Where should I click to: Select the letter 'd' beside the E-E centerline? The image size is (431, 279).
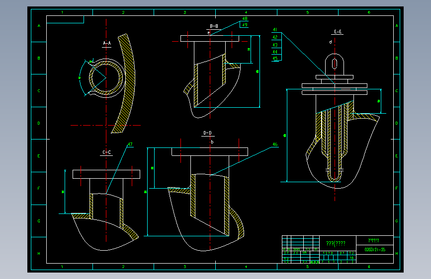click(331, 42)
